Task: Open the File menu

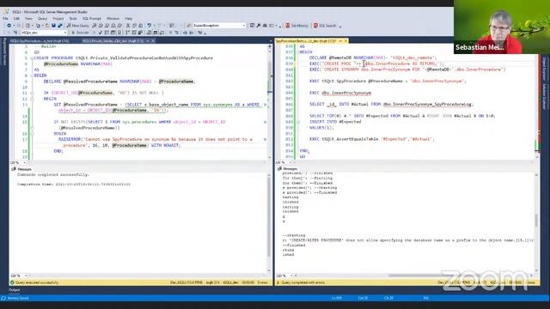Action: [x=5, y=19]
